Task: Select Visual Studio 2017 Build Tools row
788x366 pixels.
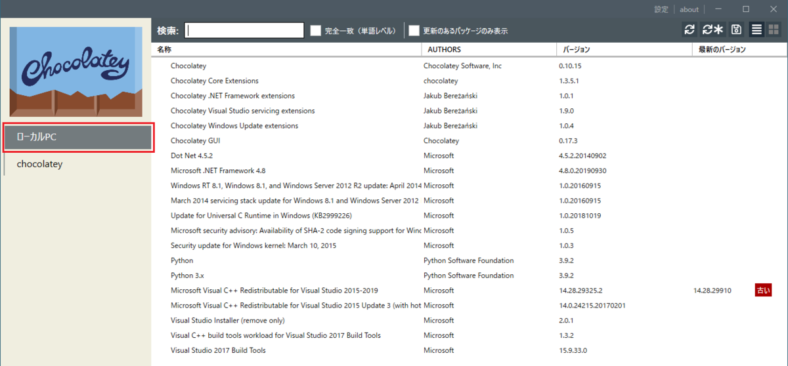Action: (x=470, y=350)
